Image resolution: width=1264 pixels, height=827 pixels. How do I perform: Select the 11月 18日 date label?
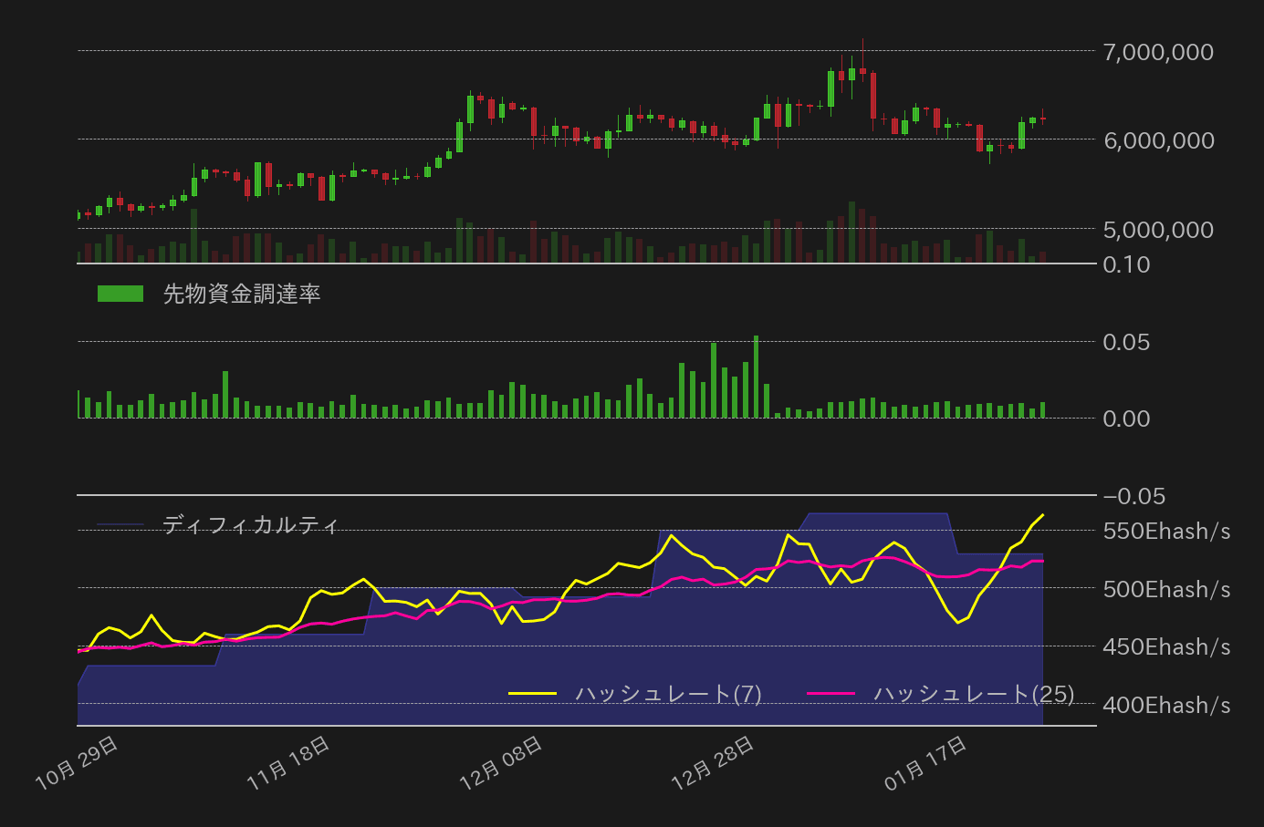click(289, 762)
